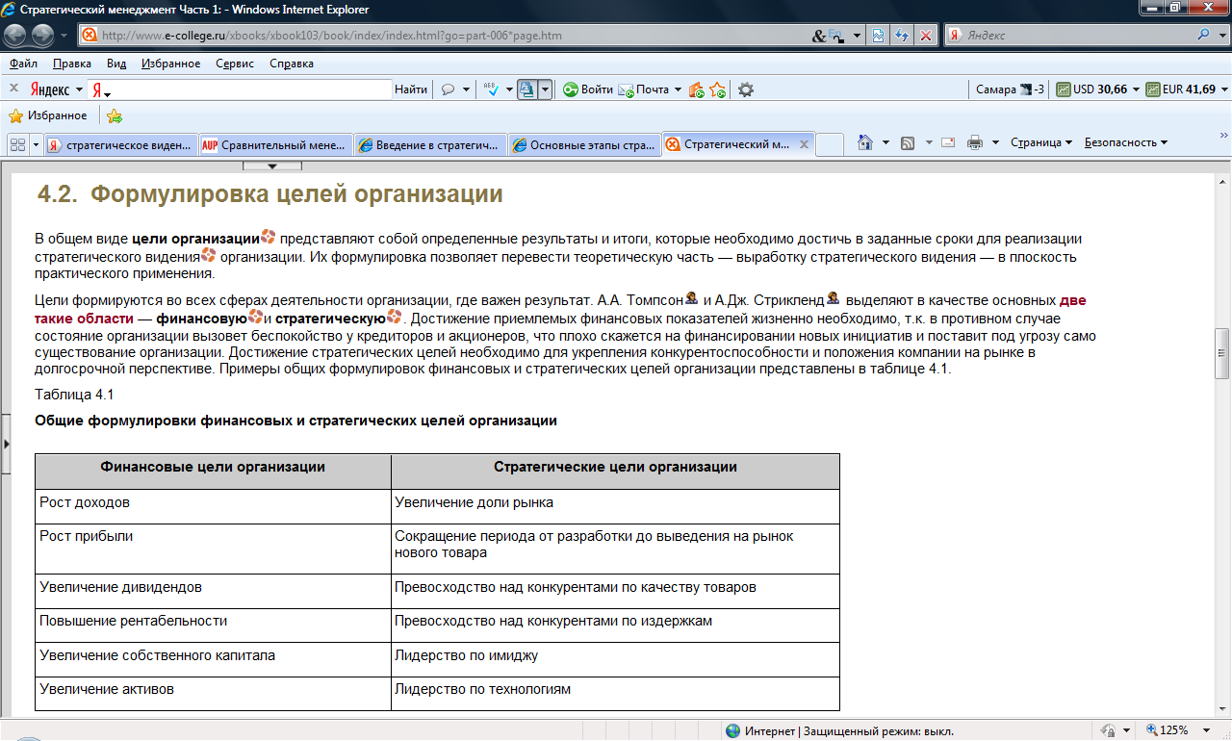Click the RSS feeds icon
1232x741 pixels.
point(907,142)
